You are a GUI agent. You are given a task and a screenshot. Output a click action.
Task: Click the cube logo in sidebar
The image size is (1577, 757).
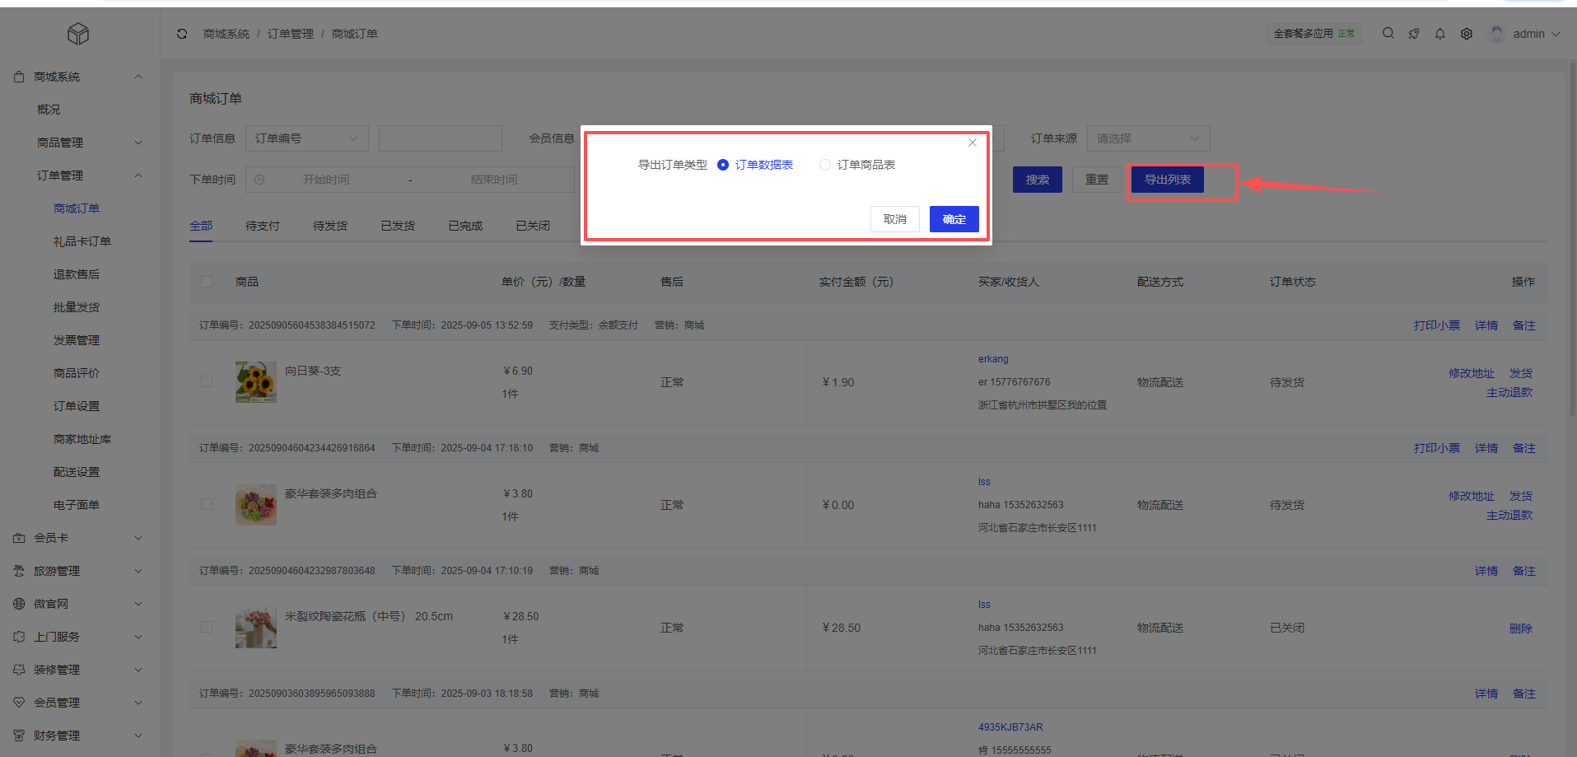coord(78,34)
